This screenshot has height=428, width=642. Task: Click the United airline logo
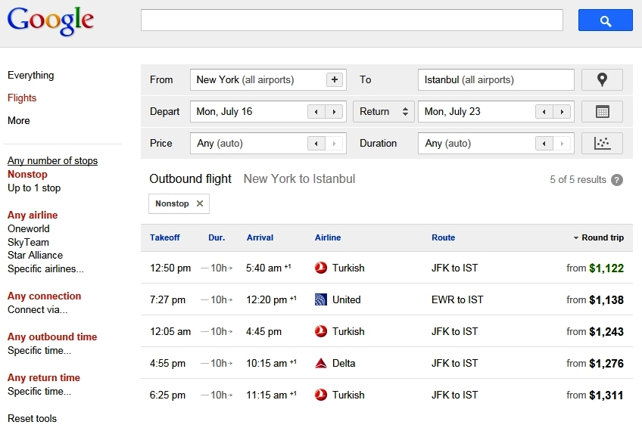[x=321, y=299]
